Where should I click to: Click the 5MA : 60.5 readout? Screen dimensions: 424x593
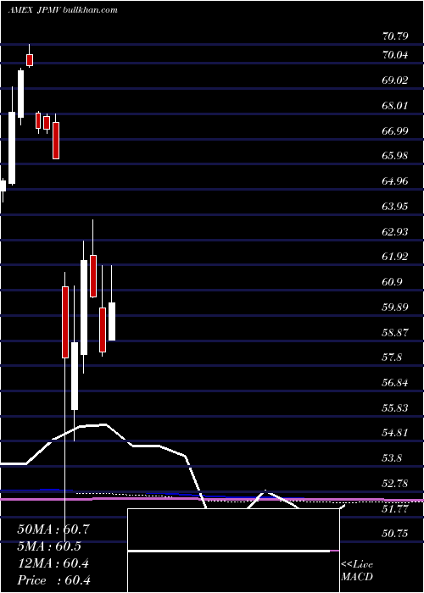pyautogui.click(x=49, y=546)
